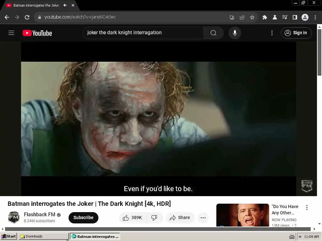This screenshot has height=241, width=322.
Task: Click the video player to pause
Action: coord(158,119)
